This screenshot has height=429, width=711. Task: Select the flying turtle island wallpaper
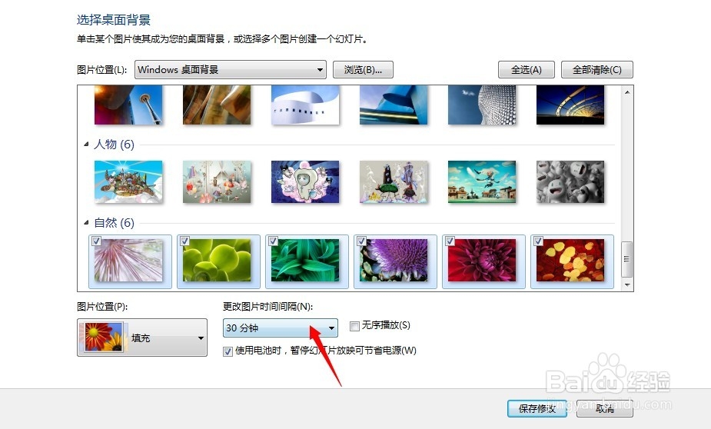tap(128, 181)
